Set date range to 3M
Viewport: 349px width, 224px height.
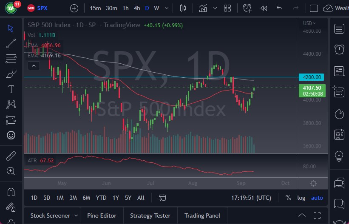73,198
